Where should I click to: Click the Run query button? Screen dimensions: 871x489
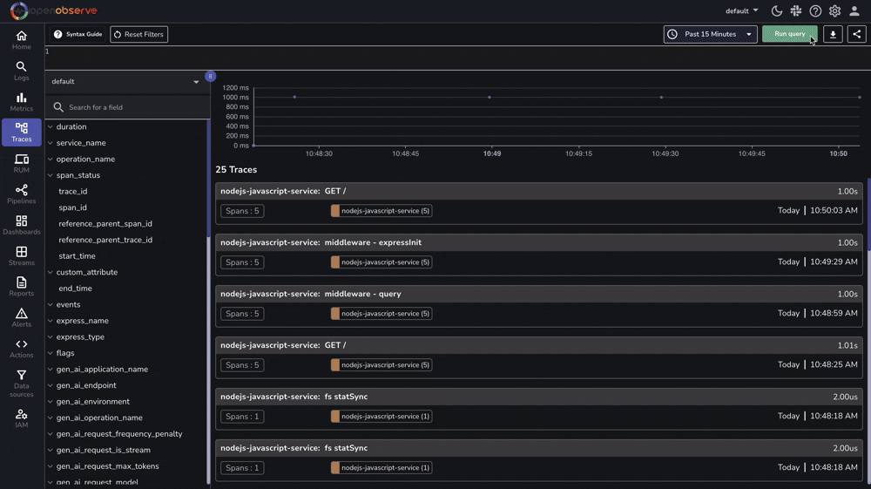790,34
